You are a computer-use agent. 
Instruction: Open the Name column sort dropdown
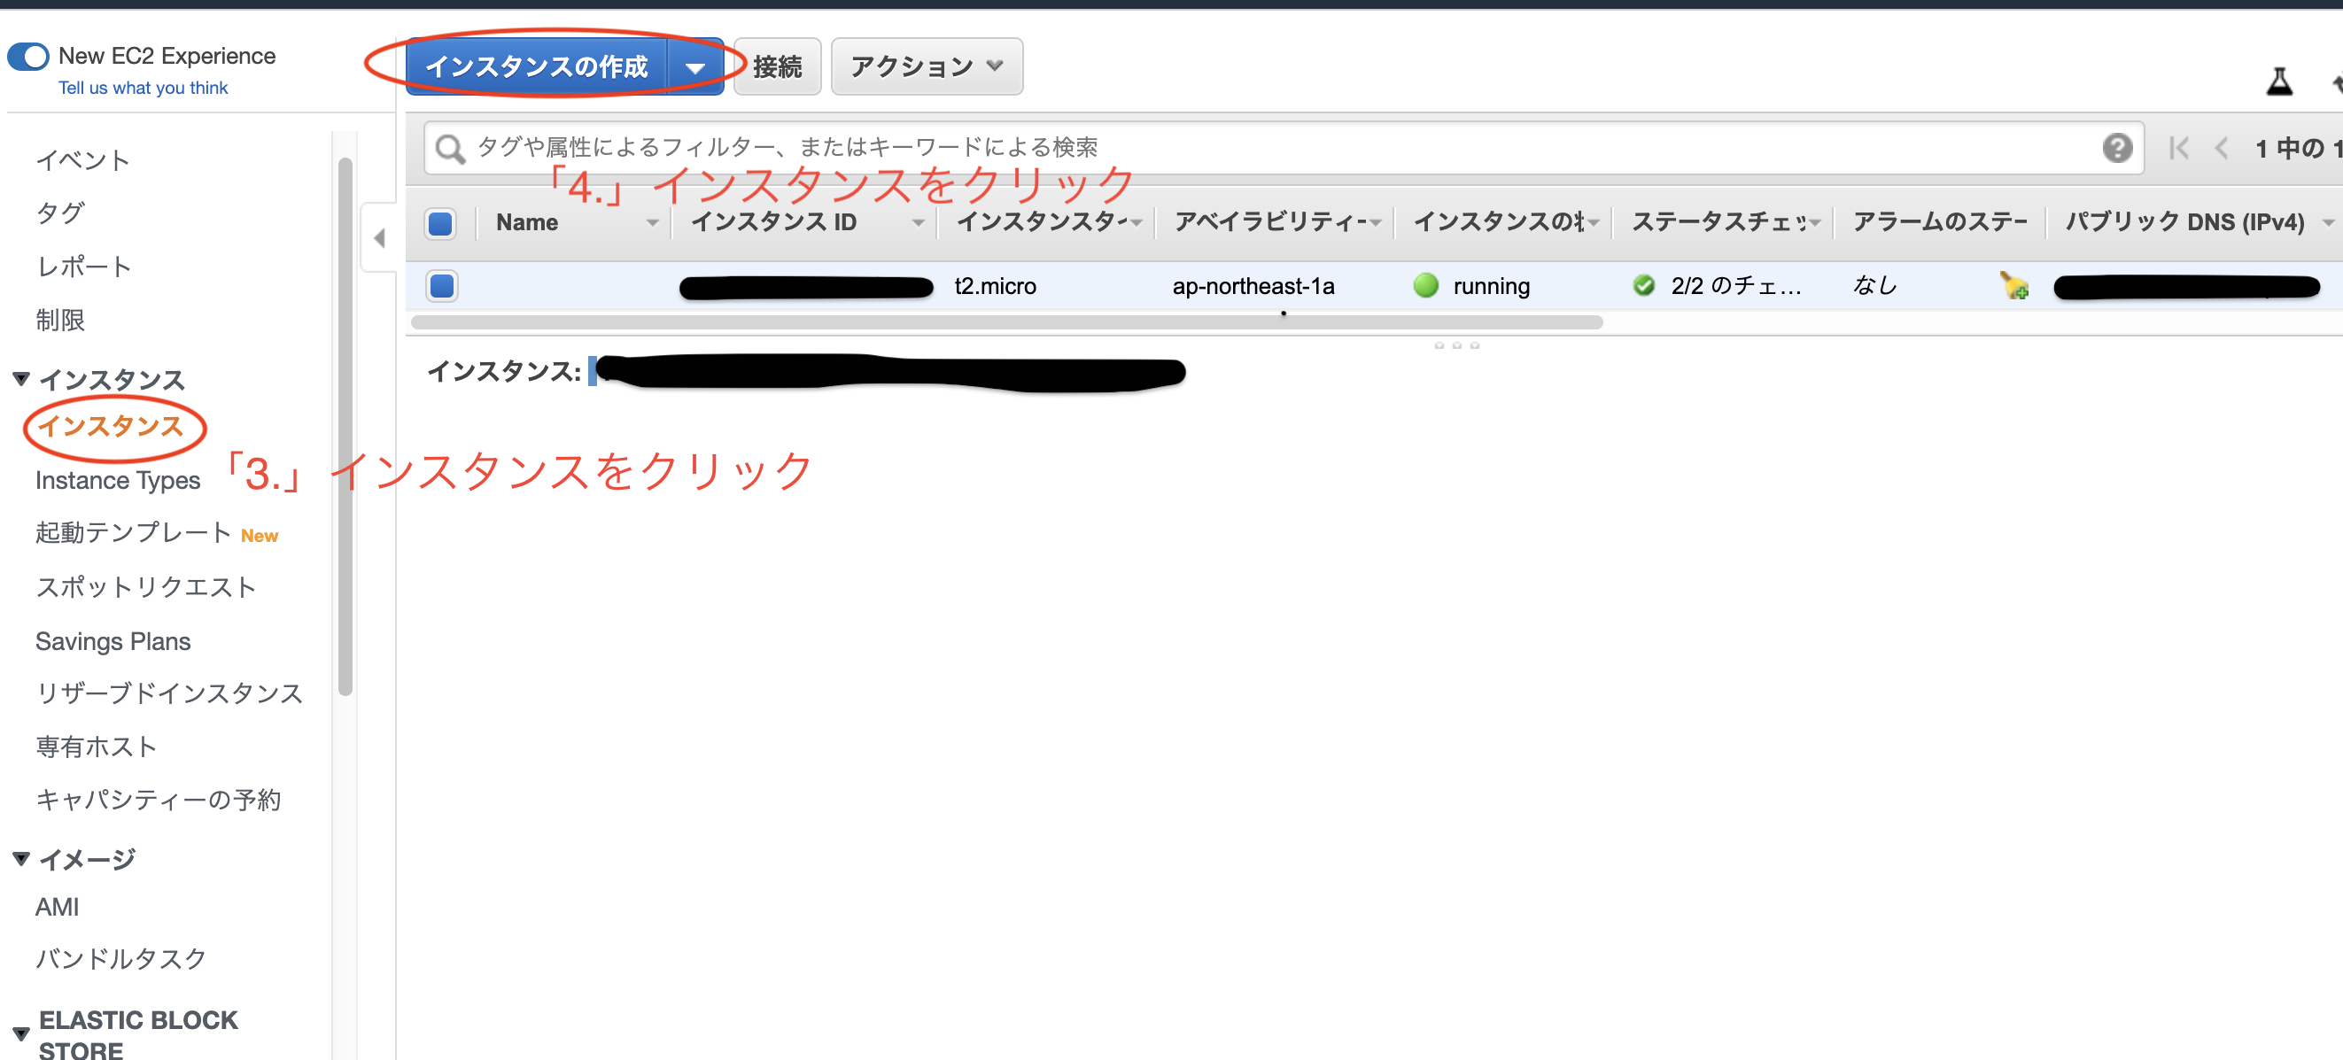click(651, 223)
